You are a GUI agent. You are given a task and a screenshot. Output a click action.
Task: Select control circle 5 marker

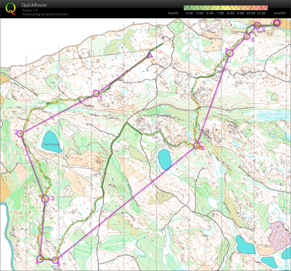(55, 260)
